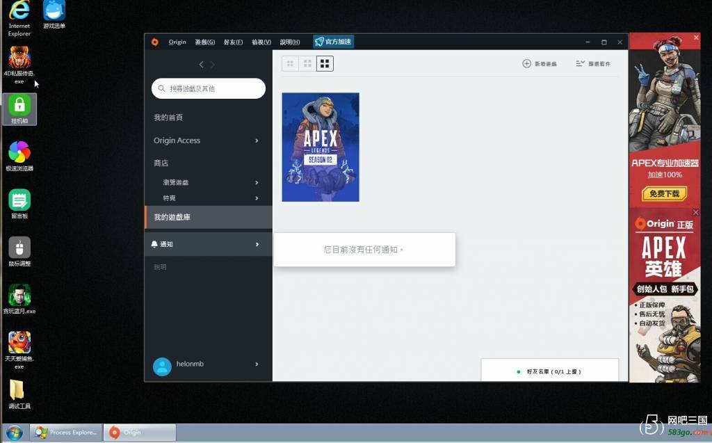Click 免费下载 in the ad
Image resolution: width=712 pixels, height=443 pixels.
pos(664,194)
